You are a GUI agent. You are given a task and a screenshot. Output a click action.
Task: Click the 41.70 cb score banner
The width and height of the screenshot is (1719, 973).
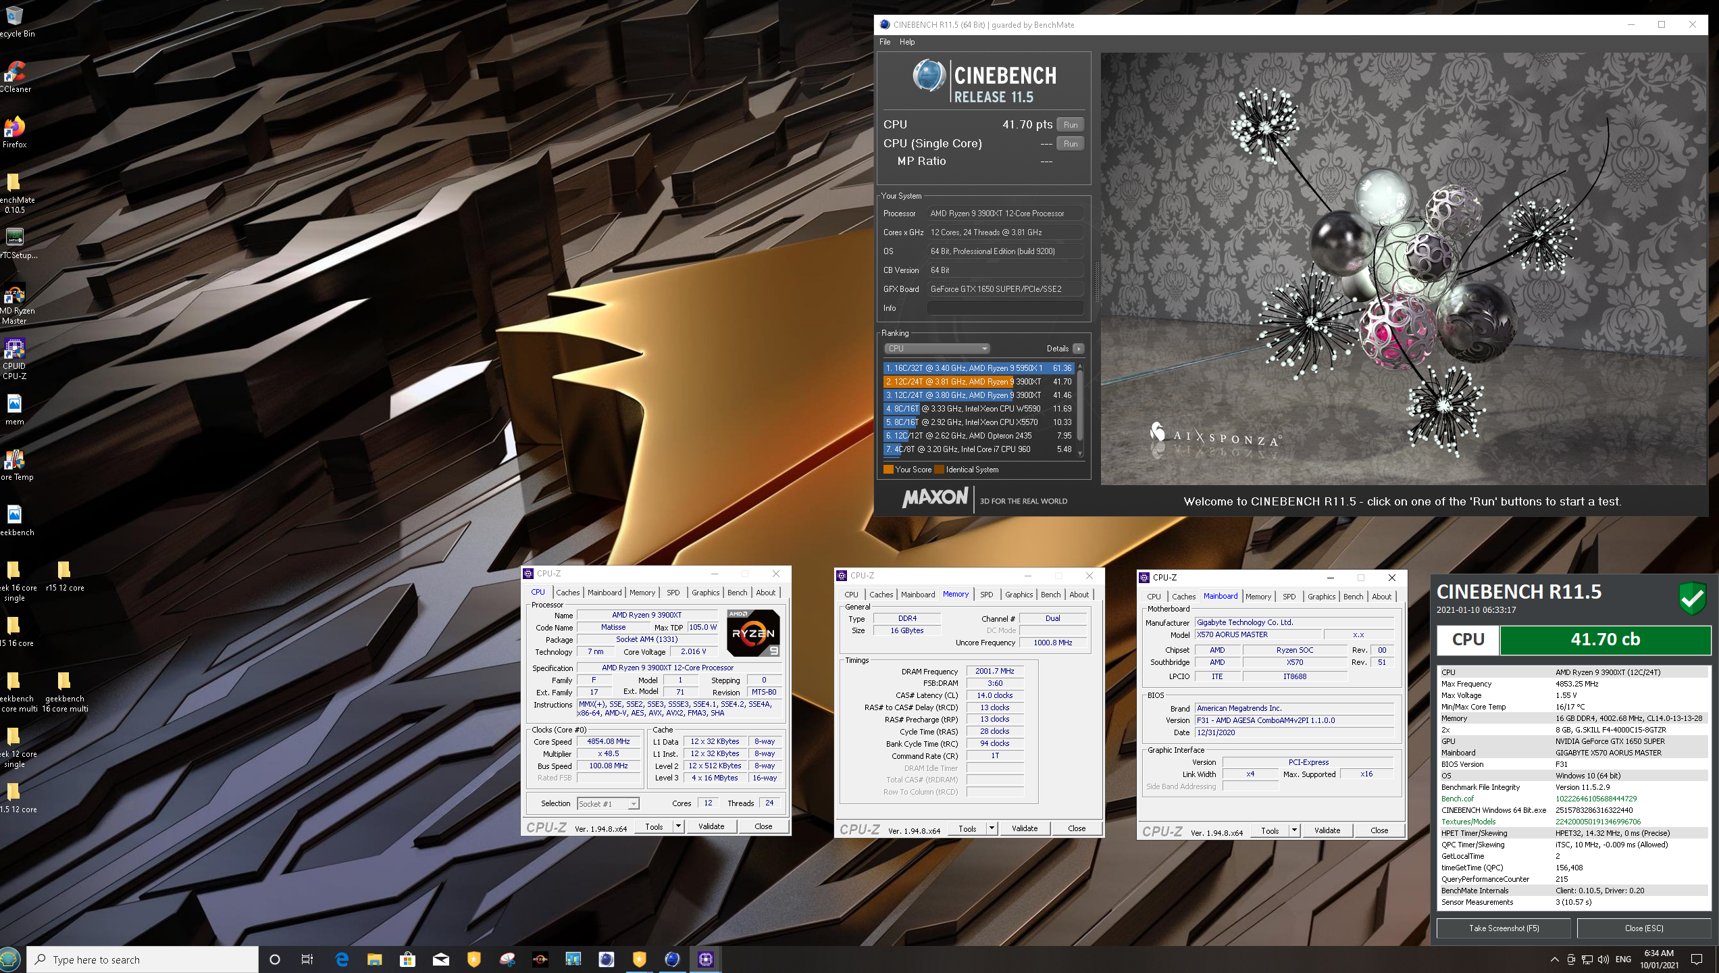[x=1605, y=640]
